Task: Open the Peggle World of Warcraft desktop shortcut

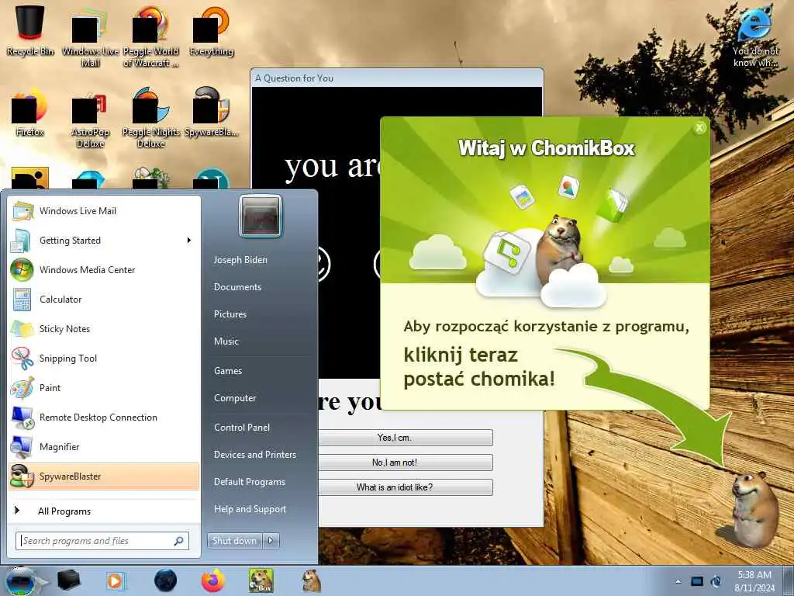Action: [x=151, y=36]
